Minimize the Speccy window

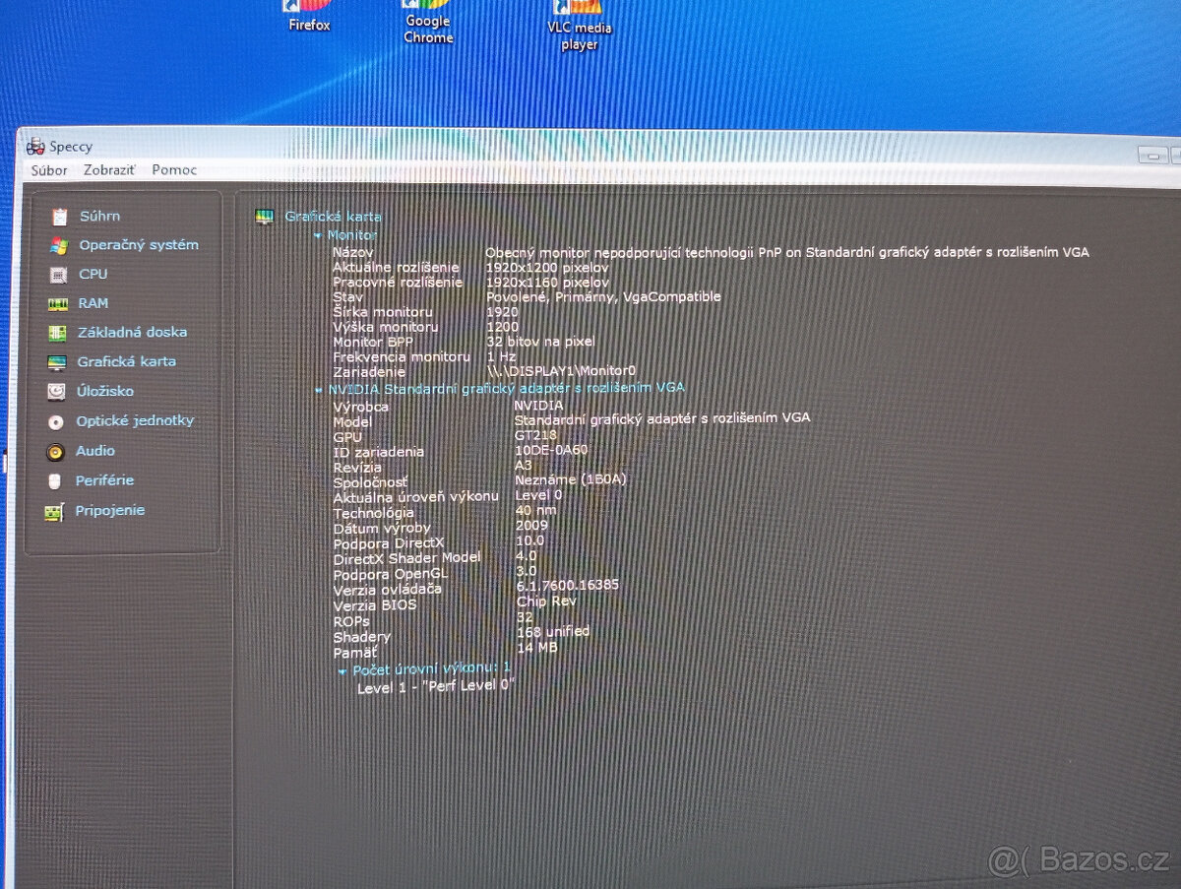coord(1152,156)
